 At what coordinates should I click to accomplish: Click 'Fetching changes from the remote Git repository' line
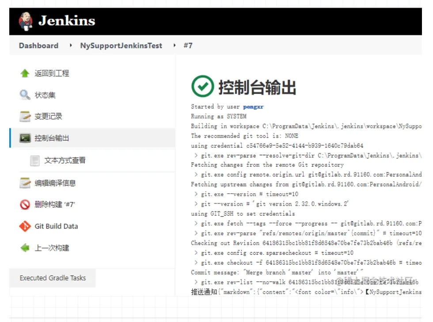267,165
